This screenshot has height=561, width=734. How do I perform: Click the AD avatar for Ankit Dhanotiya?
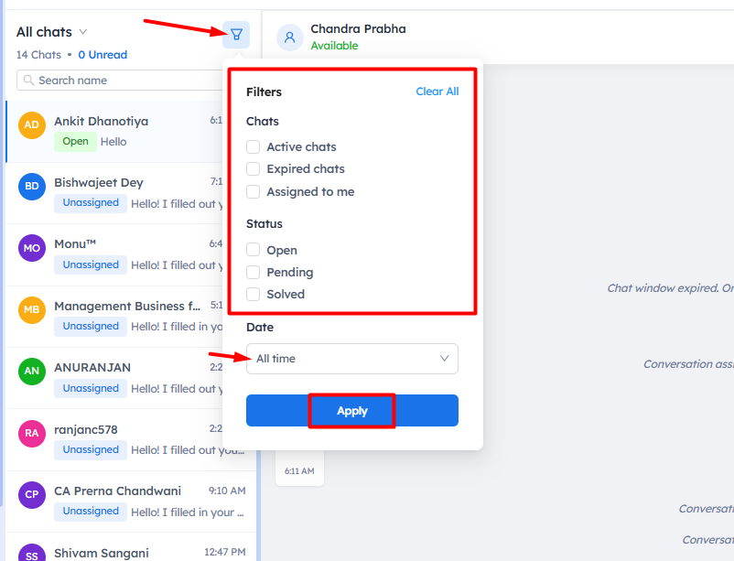(32, 125)
